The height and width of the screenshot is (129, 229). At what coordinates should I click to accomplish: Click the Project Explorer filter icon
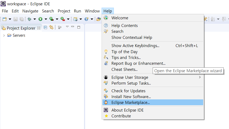[x=60, y=27]
